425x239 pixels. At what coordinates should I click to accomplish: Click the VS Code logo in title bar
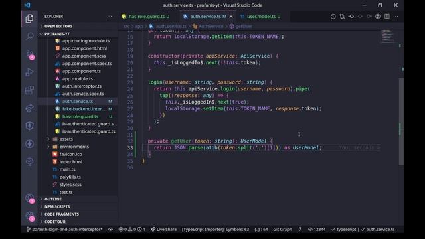click(x=27, y=5)
